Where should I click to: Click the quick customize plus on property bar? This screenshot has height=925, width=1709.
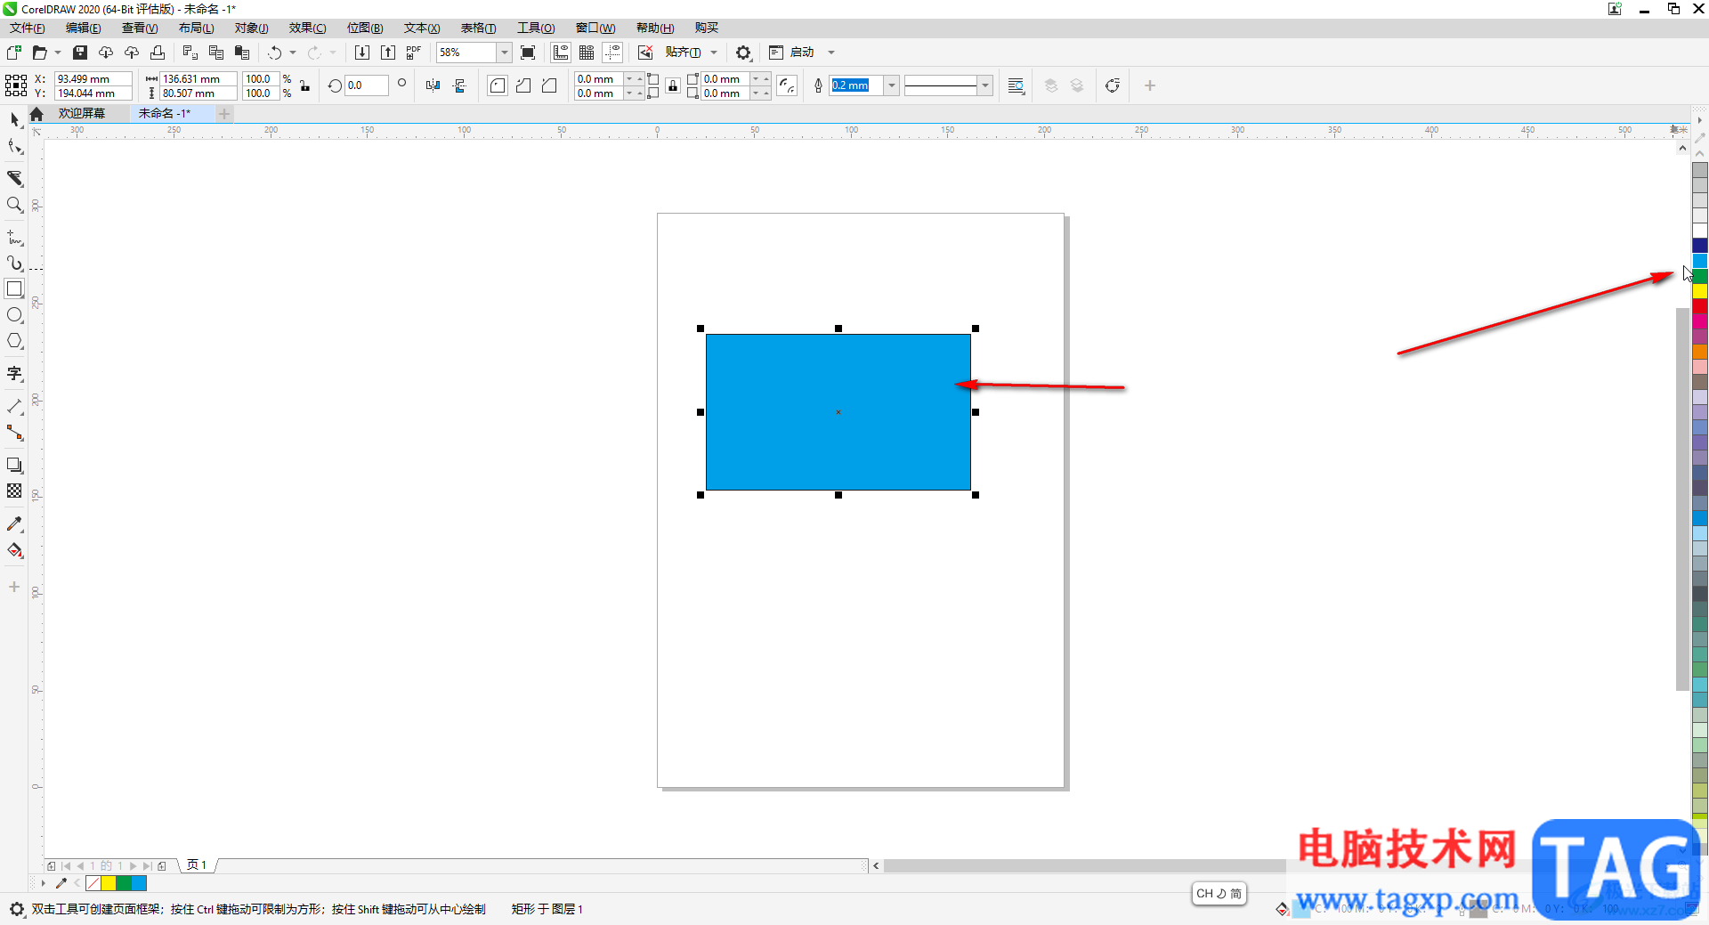pyautogui.click(x=1149, y=85)
